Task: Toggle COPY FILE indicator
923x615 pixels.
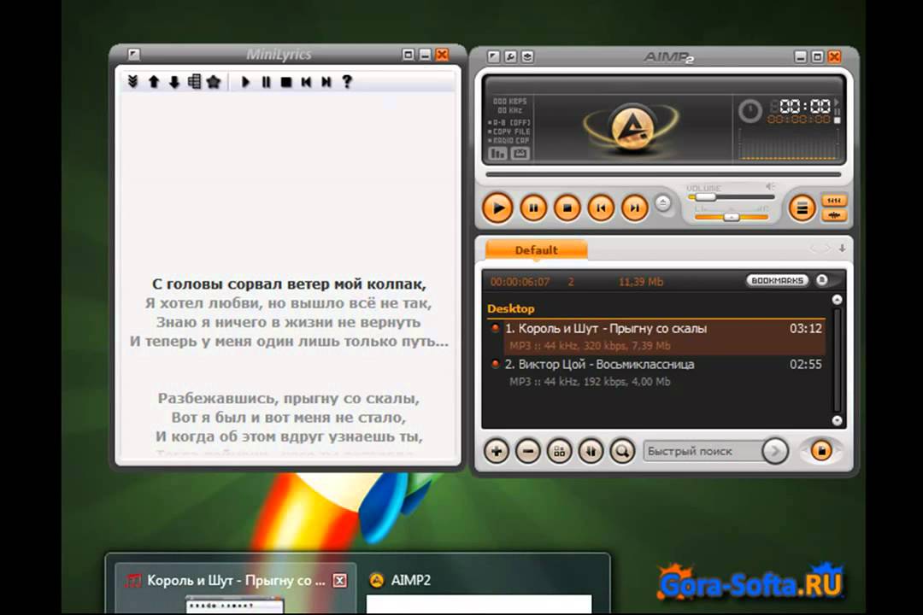Action: coord(509,132)
